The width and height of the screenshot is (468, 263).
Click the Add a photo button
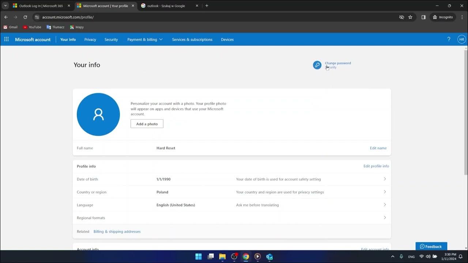tap(147, 123)
